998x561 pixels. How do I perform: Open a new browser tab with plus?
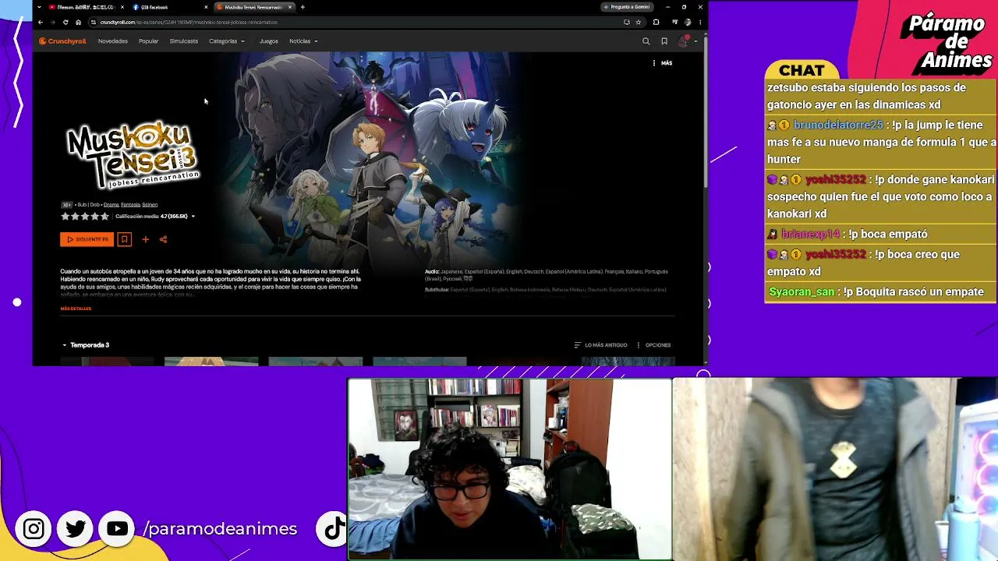(x=303, y=7)
